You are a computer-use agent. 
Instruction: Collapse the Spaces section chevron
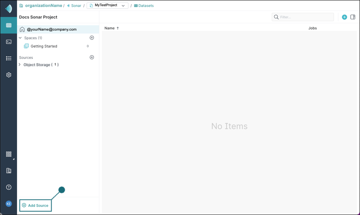[21, 38]
